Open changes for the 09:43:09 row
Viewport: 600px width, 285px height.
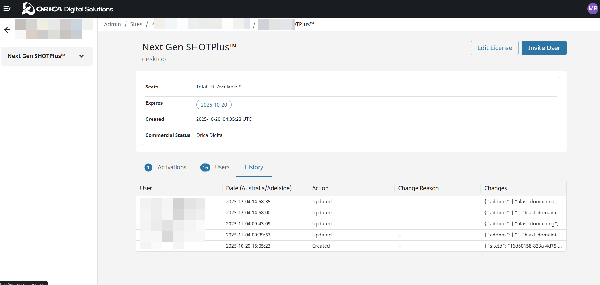(x=523, y=224)
